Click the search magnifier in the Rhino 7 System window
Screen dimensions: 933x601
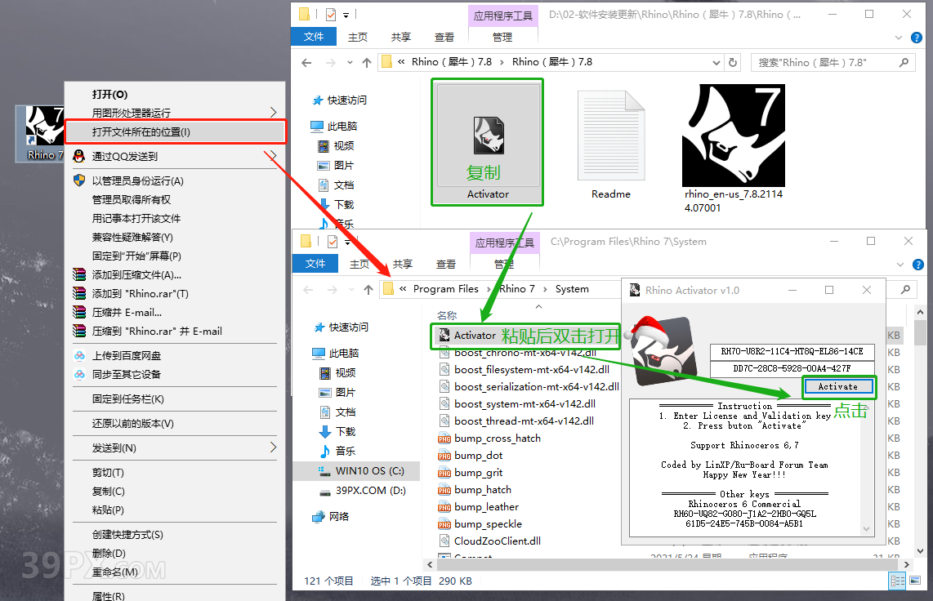point(905,290)
